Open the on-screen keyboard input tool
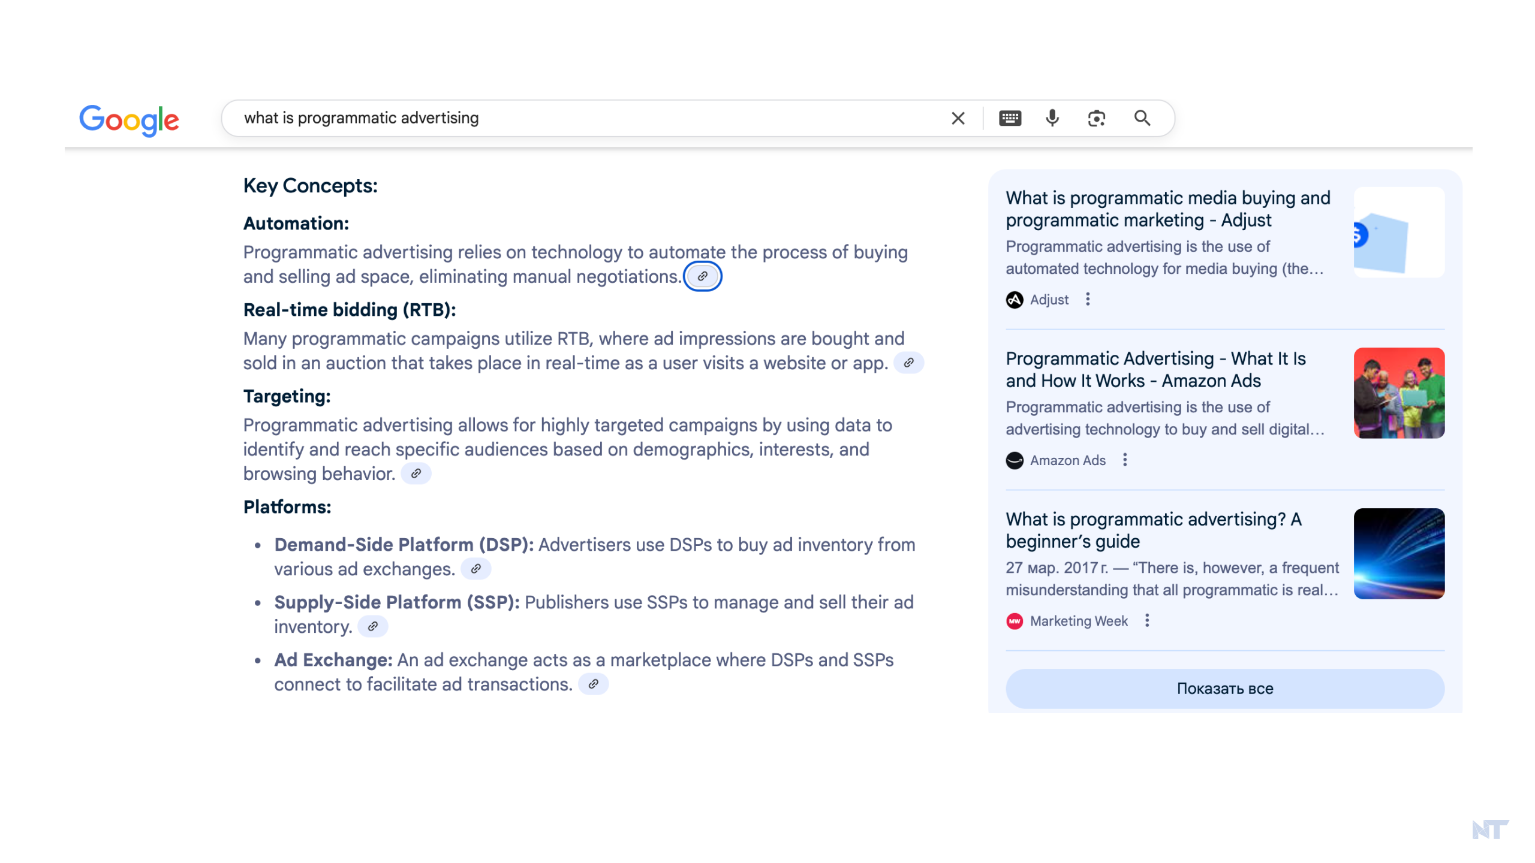1535x863 pixels. tap(1010, 118)
